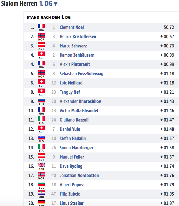Click Daniel Yule's name
The image size is (179, 206).
70,129
